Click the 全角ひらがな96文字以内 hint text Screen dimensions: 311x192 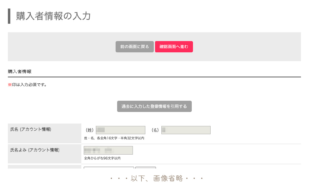[102, 158]
